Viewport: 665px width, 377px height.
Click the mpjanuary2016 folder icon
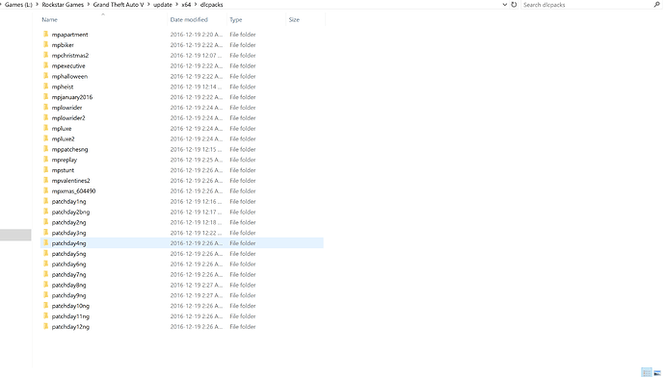[46, 97]
